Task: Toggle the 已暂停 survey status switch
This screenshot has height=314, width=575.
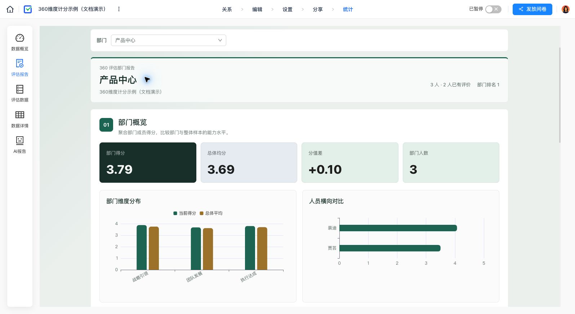Action: (493, 9)
